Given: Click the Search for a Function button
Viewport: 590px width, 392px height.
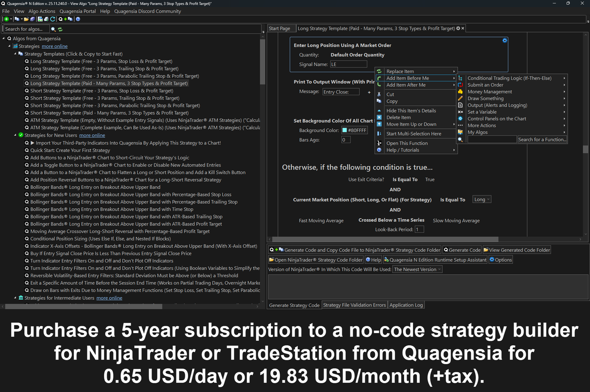Looking at the screenshot, I should click(542, 140).
